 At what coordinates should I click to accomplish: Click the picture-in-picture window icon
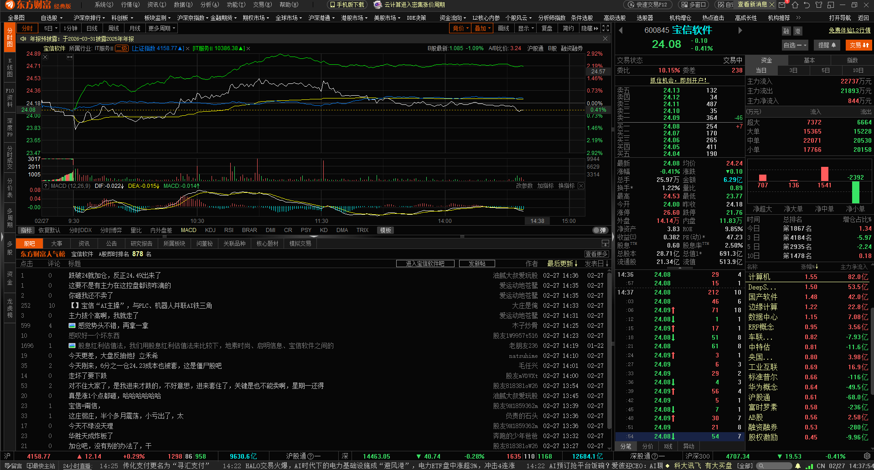831,5
